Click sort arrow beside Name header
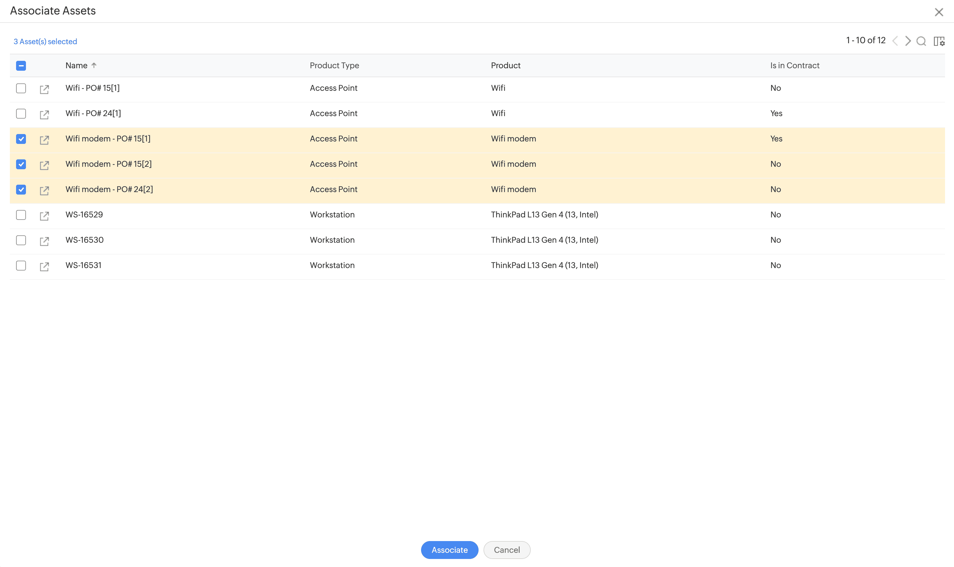Viewport: 954px width, 567px height. [94, 65]
